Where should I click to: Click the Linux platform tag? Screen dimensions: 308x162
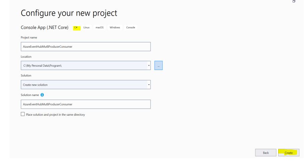(x=86, y=27)
